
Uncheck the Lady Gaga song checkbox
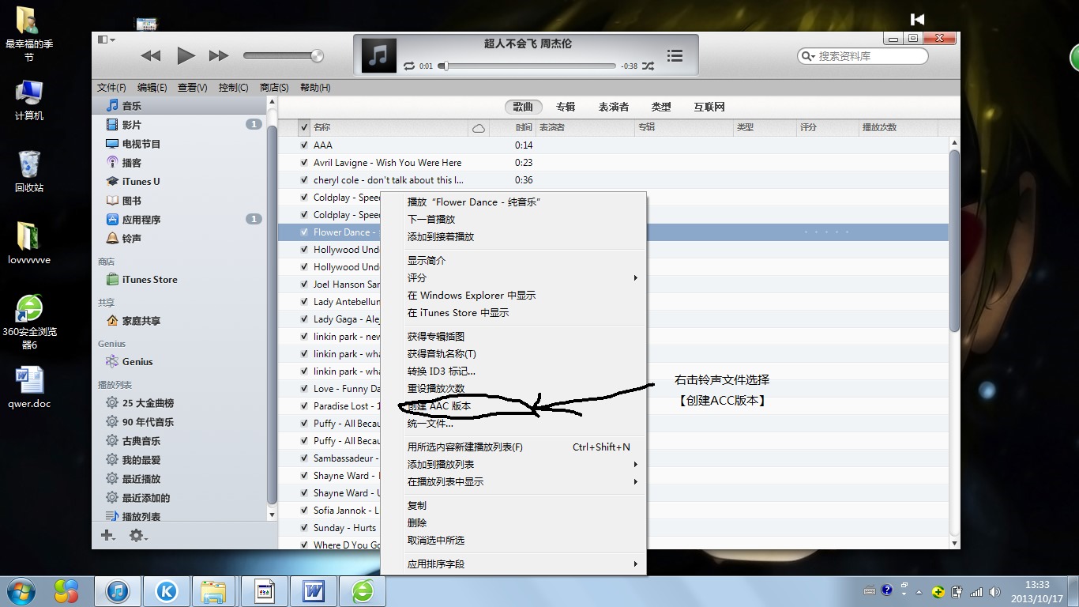pyautogui.click(x=304, y=319)
